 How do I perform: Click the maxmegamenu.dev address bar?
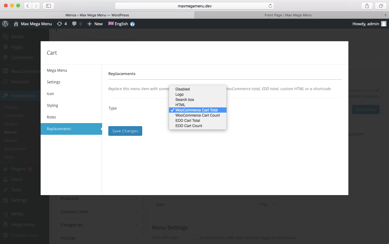click(194, 6)
